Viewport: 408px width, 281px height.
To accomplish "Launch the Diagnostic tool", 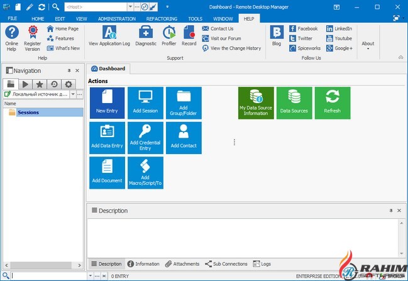I will (146, 36).
